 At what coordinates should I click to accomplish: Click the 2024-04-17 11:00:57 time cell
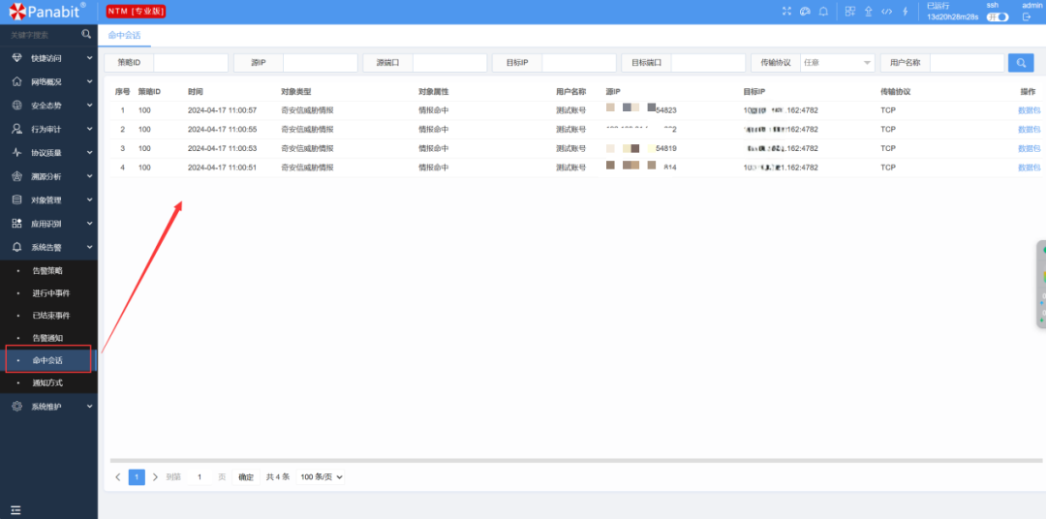[x=222, y=110]
